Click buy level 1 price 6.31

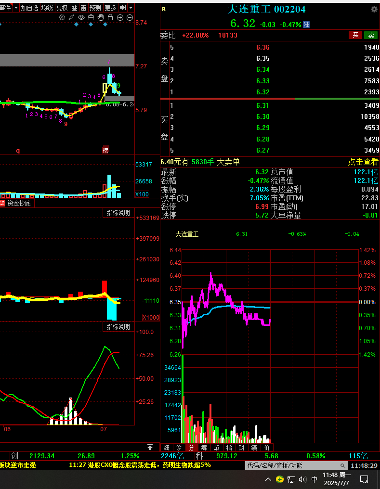(x=262, y=105)
